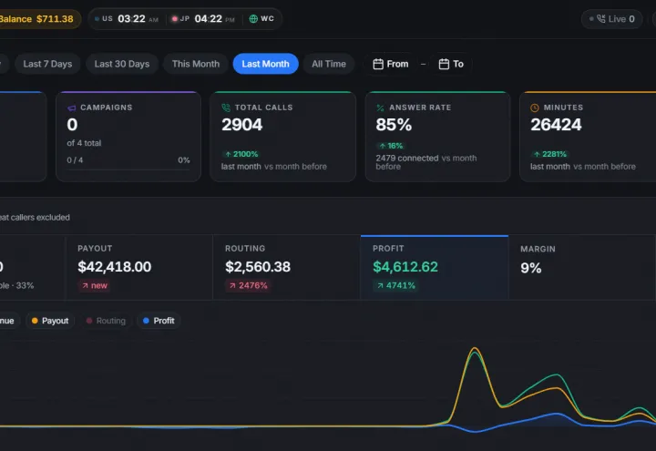The width and height of the screenshot is (656, 451).
Task: Click the globe icon next to WC
Action: [253, 19]
